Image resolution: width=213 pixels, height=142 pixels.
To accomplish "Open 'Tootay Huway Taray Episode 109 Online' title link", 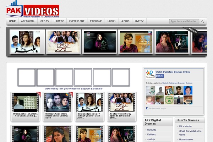I will [121, 116].
